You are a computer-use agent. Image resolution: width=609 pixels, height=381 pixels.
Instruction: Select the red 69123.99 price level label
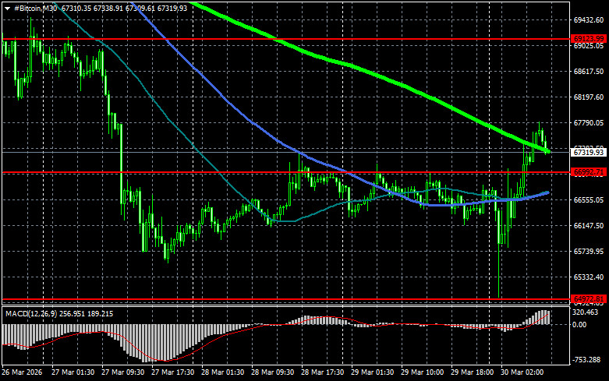[x=589, y=38]
